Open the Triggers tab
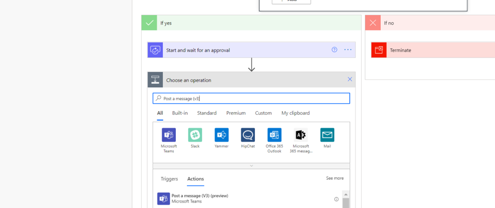 169,179
